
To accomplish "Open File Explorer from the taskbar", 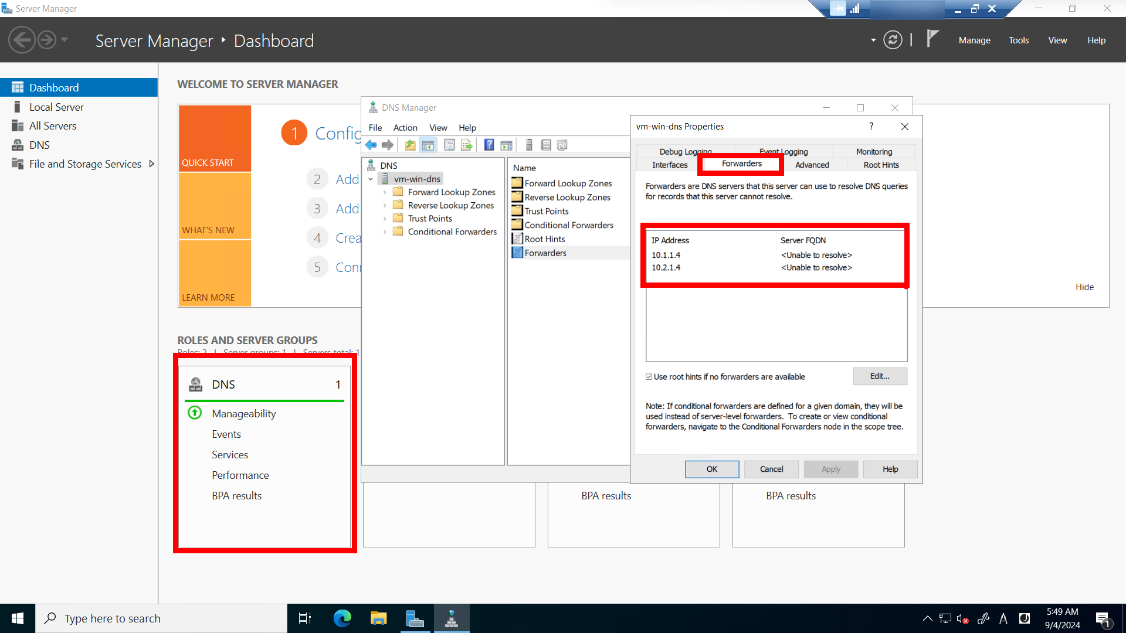I will (x=378, y=618).
